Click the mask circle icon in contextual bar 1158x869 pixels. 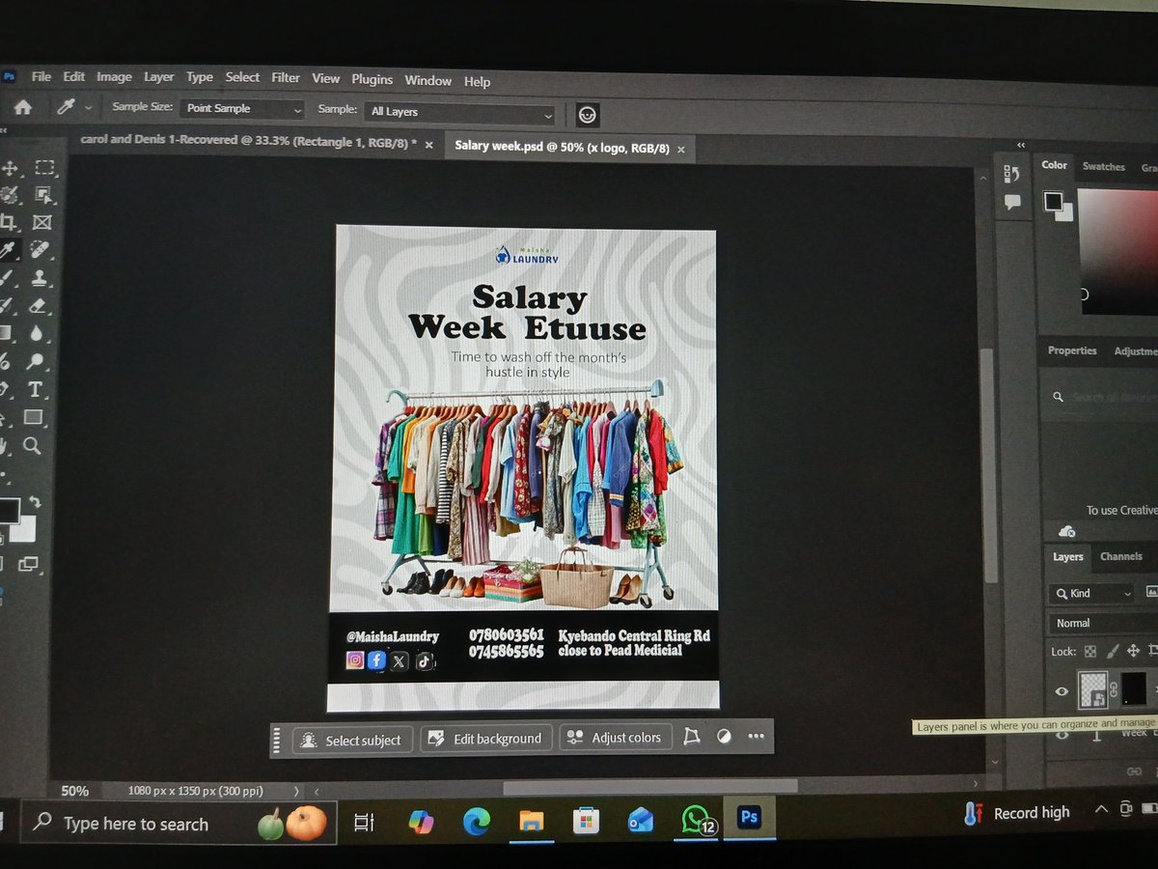[724, 736]
